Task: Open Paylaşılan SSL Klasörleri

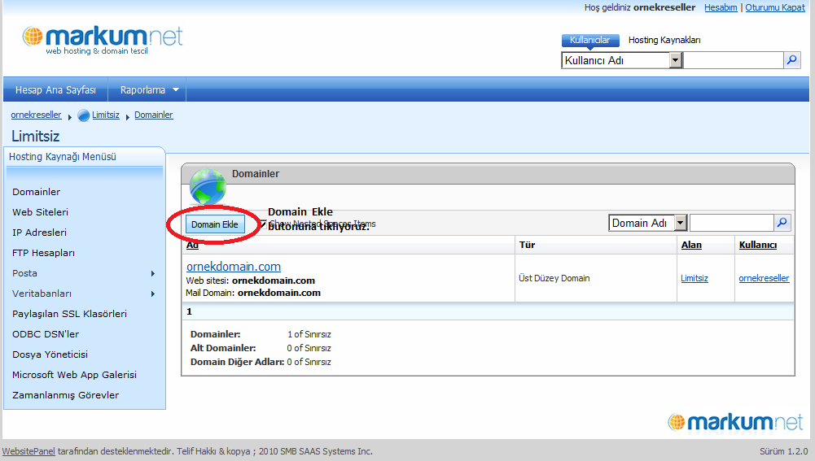Action: (x=70, y=314)
